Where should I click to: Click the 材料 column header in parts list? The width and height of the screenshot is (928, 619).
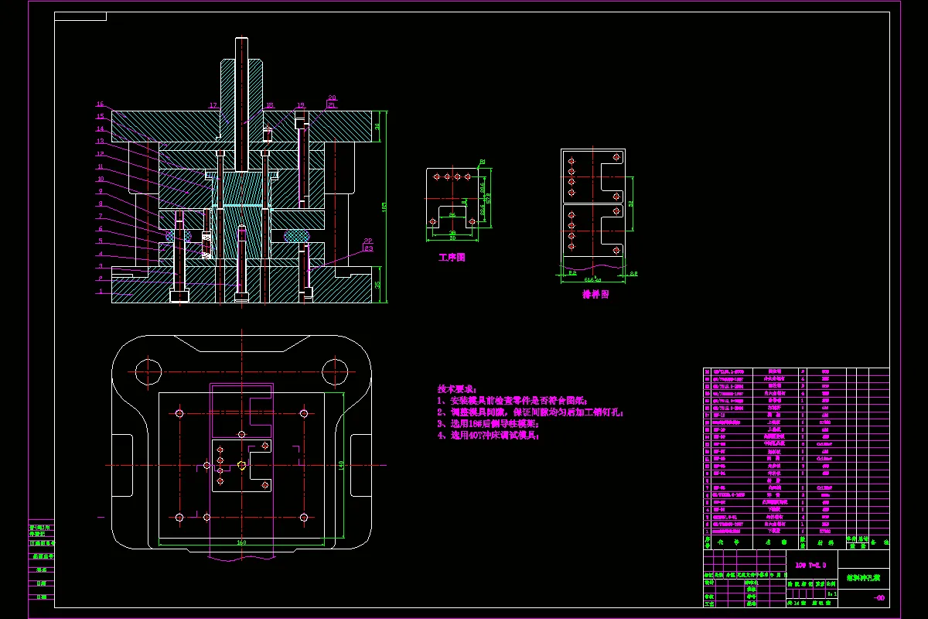coord(825,542)
